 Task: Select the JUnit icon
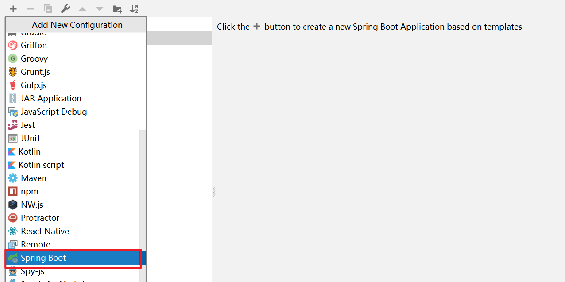[x=13, y=138]
